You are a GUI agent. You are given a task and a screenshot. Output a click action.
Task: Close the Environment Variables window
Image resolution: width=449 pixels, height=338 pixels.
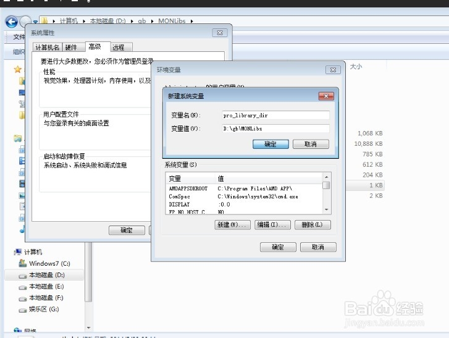pyautogui.click(x=333, y=70)
